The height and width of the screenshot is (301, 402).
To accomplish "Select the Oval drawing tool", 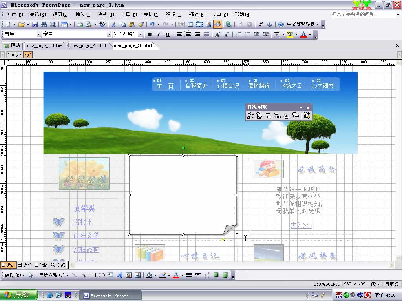I will (102, 275).
